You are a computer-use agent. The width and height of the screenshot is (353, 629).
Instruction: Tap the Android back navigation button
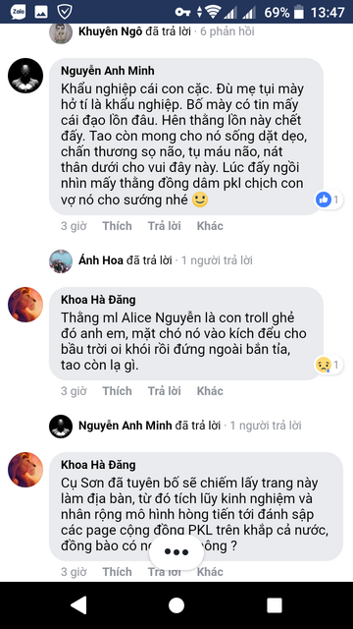click(78, 605)
